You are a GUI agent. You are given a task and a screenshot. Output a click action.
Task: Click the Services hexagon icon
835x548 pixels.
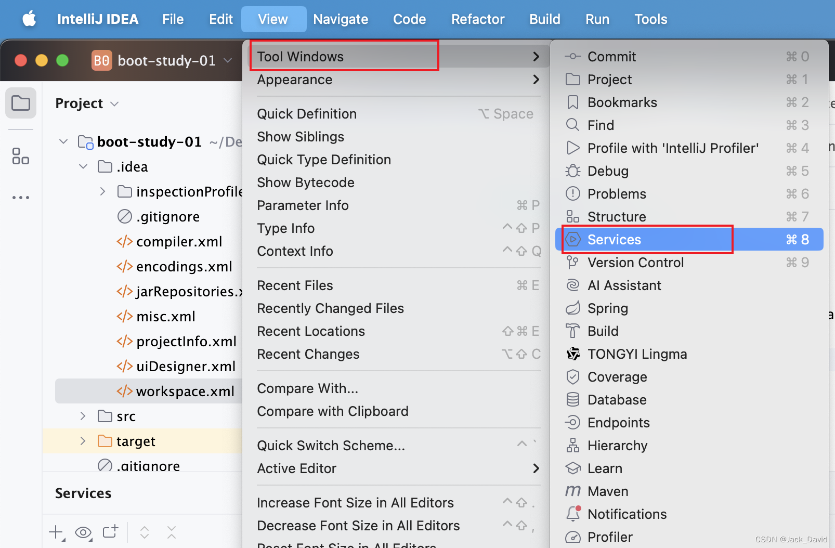[x=572, y=240]
